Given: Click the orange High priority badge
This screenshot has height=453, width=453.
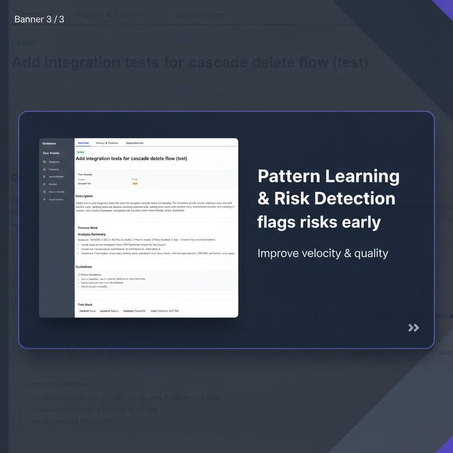Looking at the screenshot, I should (x=135, y=183).
